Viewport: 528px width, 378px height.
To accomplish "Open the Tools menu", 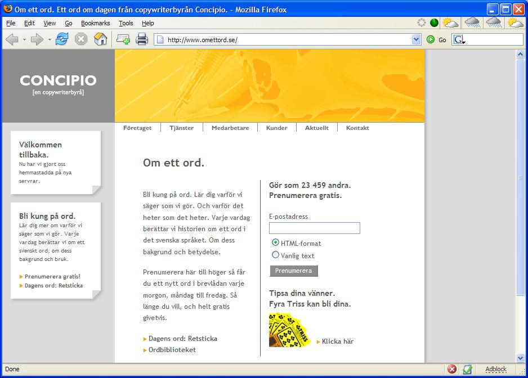I will (x=126, y=23).
